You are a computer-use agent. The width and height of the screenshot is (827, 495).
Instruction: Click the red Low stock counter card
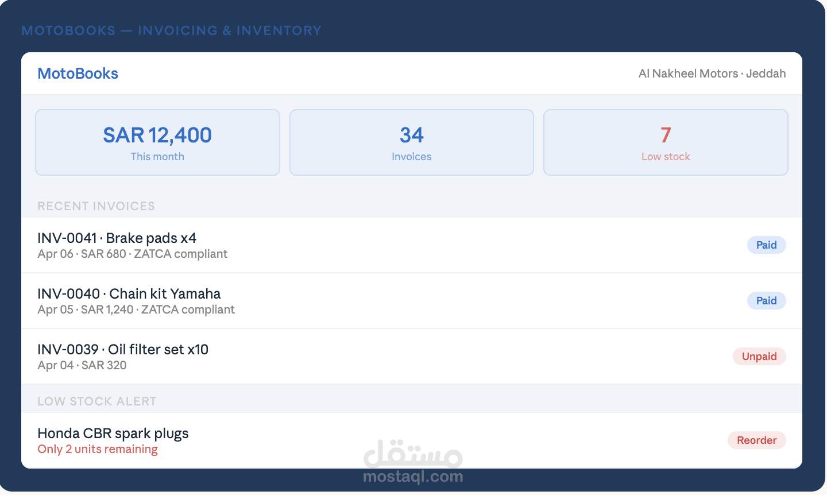tap(665, 142)
